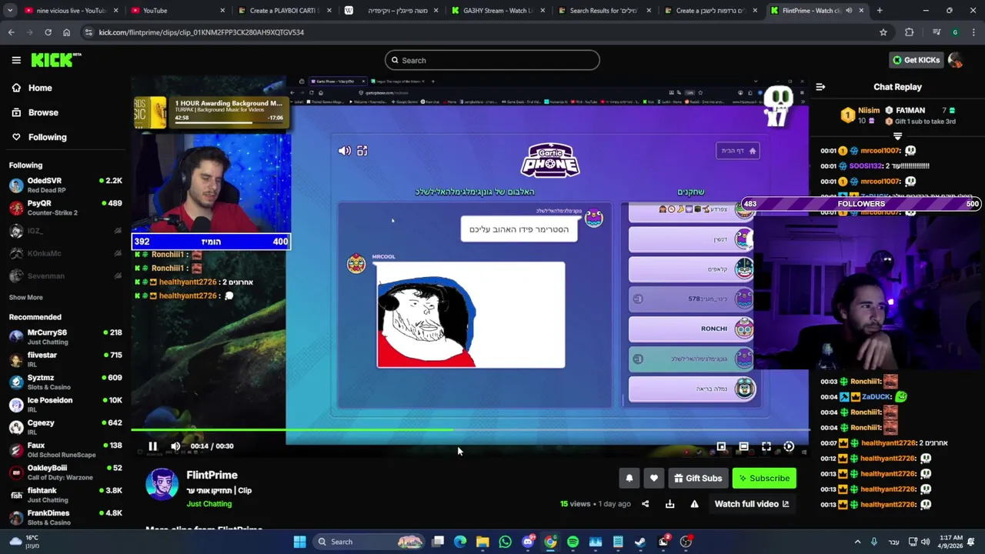Click the FlintPrime channel avatar
985x554 pixels.
coord(162,485)
